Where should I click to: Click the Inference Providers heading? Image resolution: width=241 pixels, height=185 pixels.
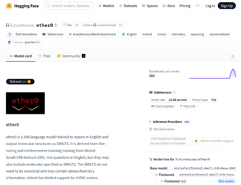click(x=167, y=122)
